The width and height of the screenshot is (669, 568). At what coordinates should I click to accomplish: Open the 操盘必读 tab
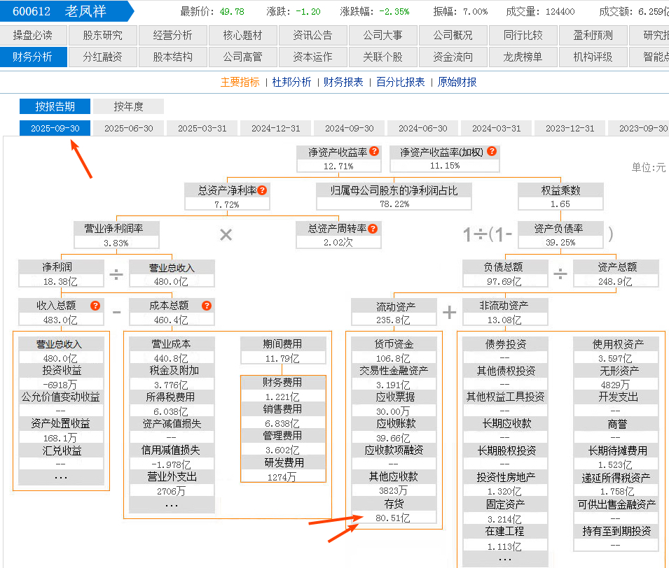pos(34,36)
